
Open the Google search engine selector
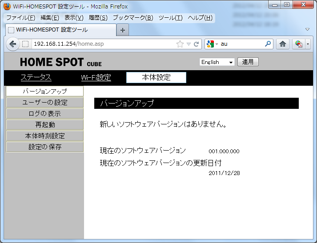pyautogui.click(x=212, y=44)
